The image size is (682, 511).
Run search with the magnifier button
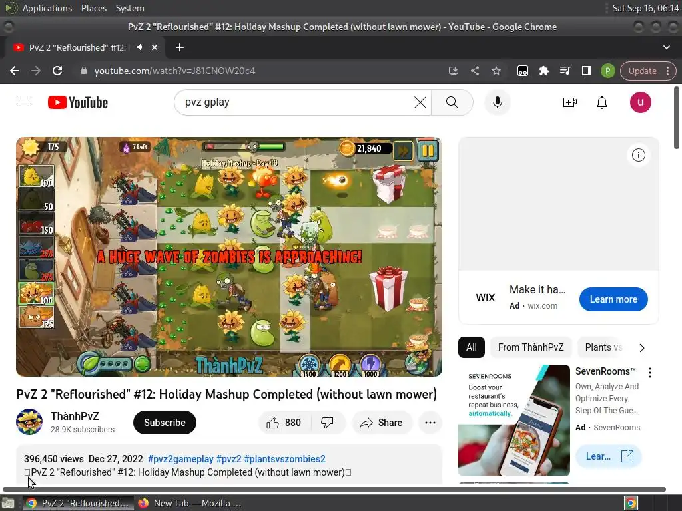click(x=452, y=102)
